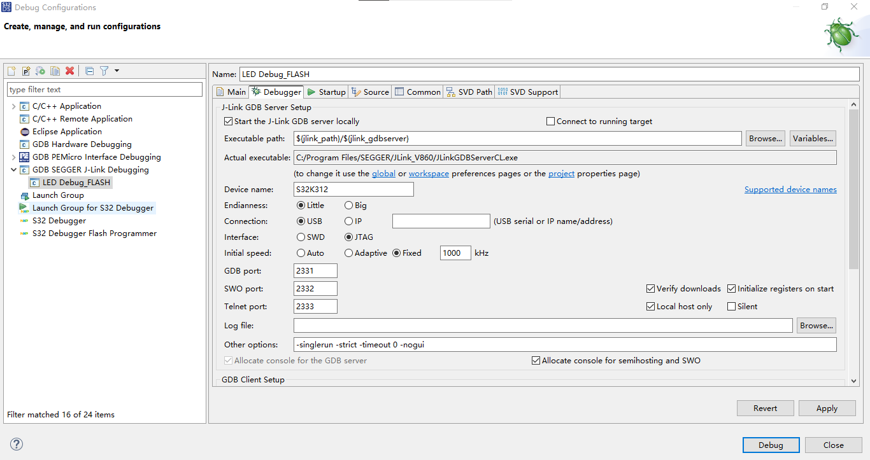Click the SVD Path tab icon
This screenshot has height=460, width=870.
click(451, 92)
